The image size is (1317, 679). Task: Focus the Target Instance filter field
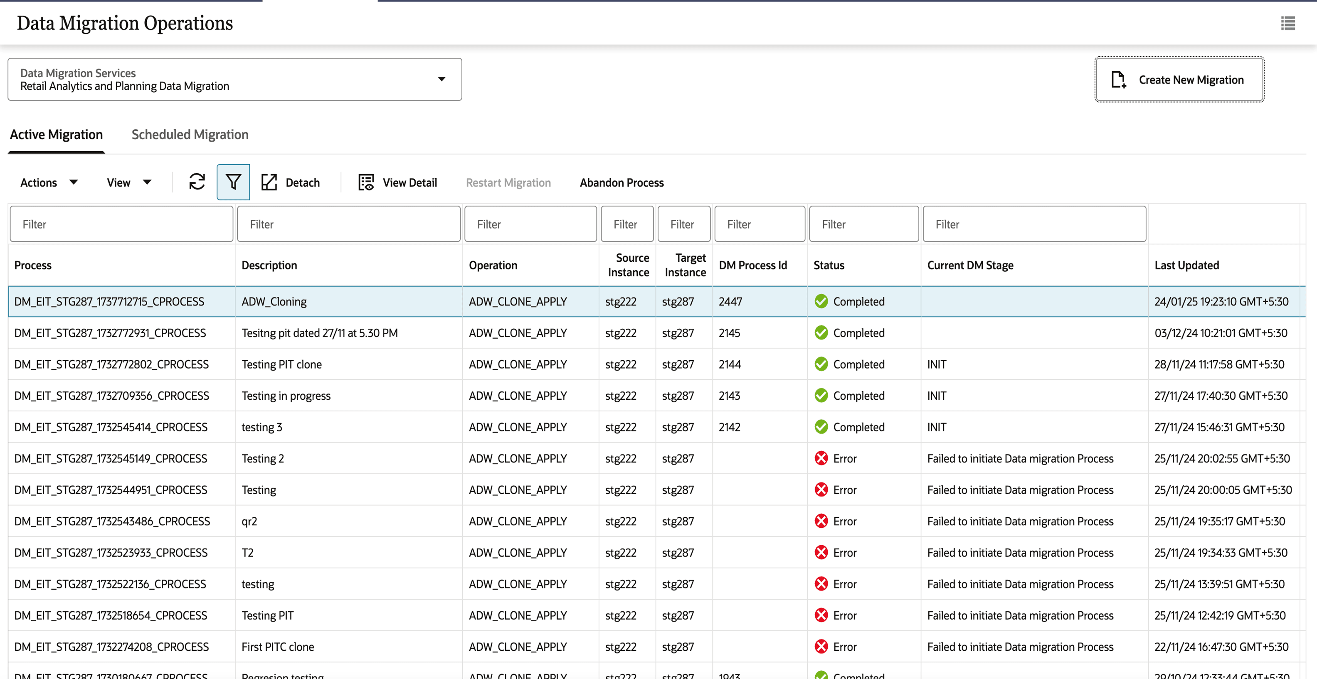click(x=683, y=224)
